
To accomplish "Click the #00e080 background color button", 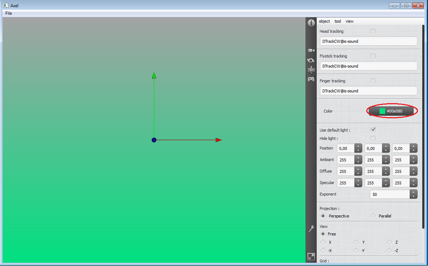I will (392, 111).
